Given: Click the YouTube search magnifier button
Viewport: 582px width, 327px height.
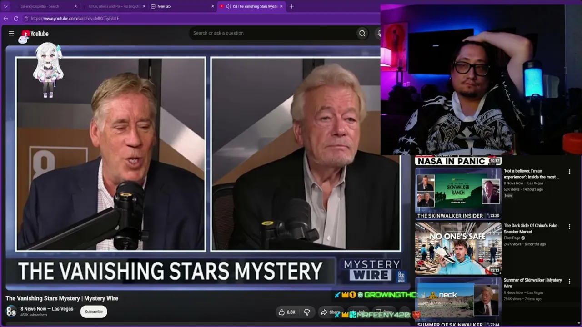Looking at the screenshot, I should [362, 33].
